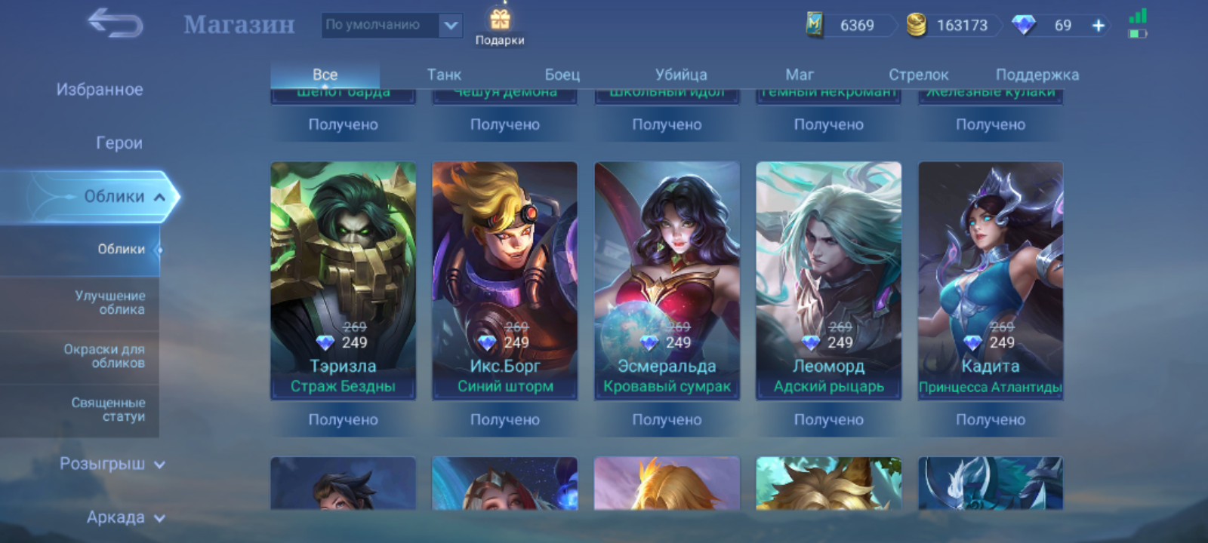Click the plus to add diamonds
Viewport: 1208px width, 543px height.
coord(1099,26)
